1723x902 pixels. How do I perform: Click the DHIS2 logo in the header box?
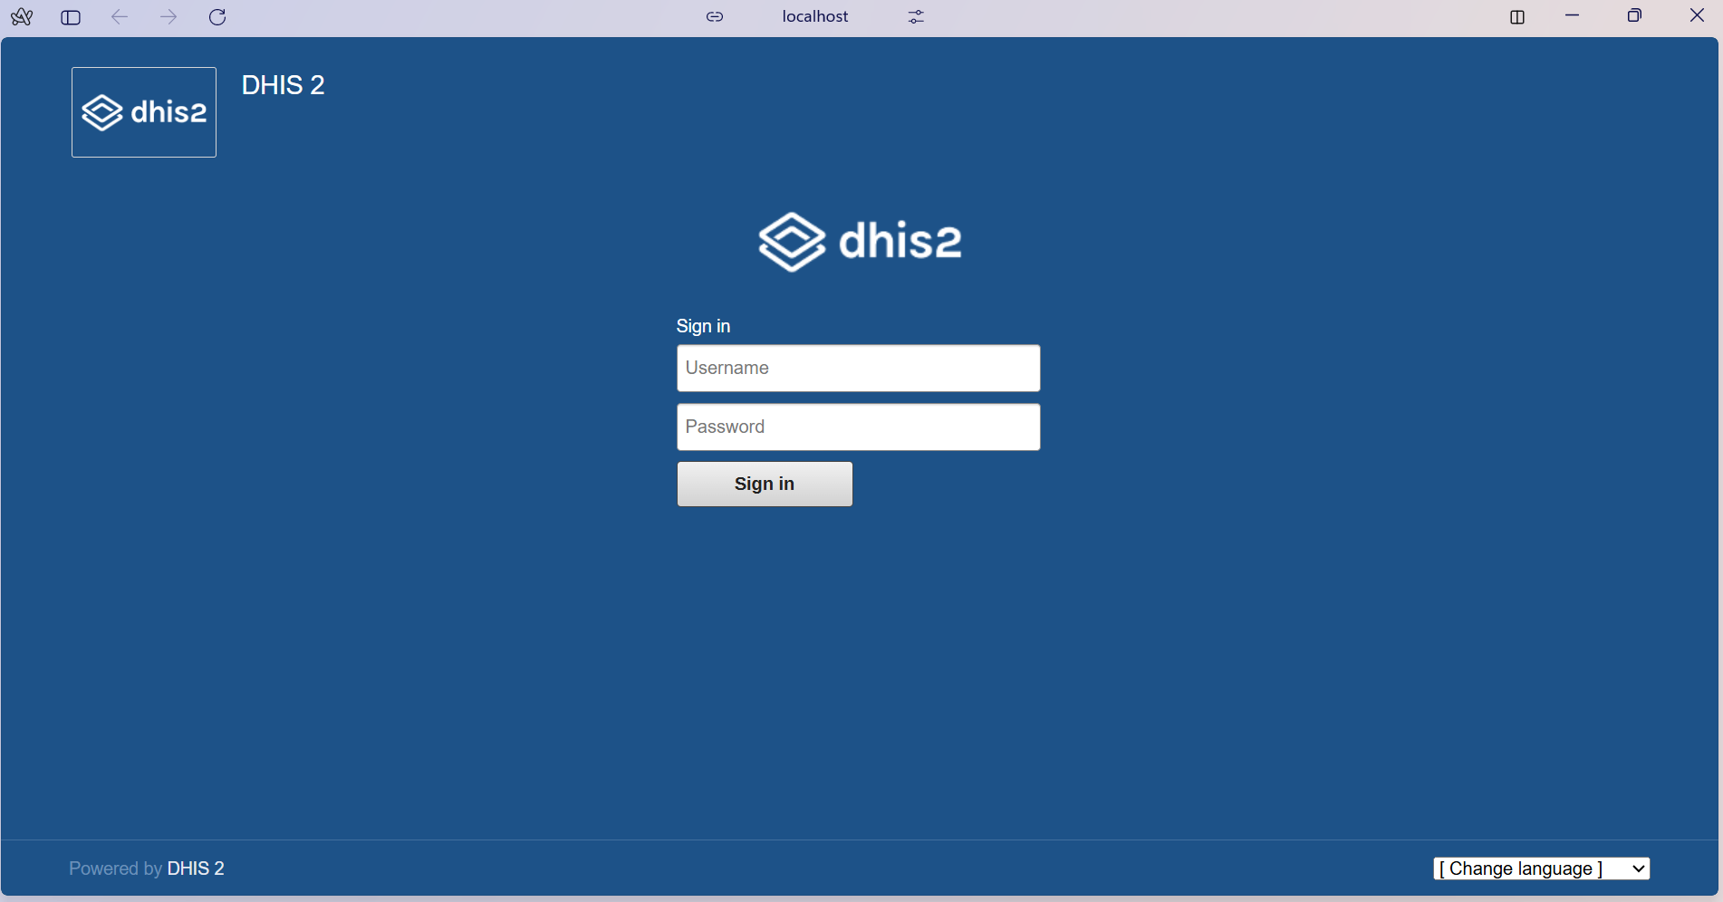(x=144, y=112)
